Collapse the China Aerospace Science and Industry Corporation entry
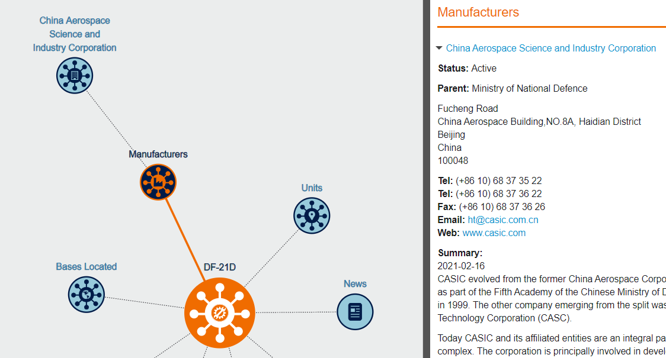This screenshot has height=358, width=666. pyautogui.click(x=439, y=48)
